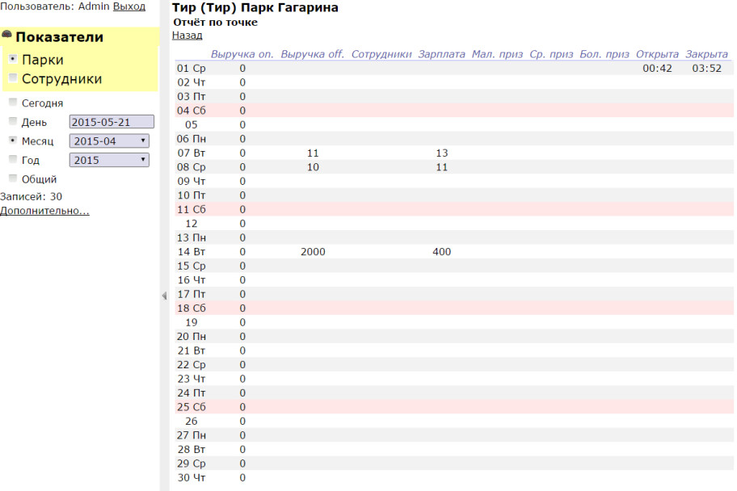Screen dimensions: 737x491
Task: Log out via the Выход link
Action: pos(129,6)
